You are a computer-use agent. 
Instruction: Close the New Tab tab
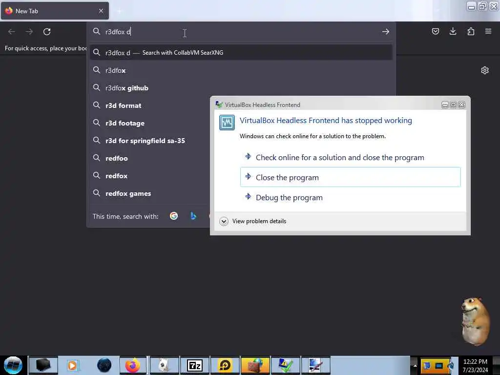pyautogui.click(x=101, y=11)
